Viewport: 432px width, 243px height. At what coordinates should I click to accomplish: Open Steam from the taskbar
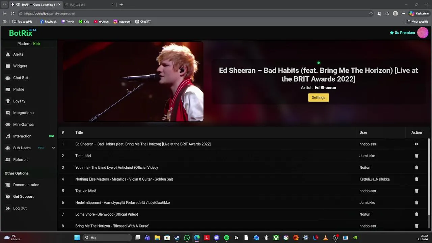177,238
